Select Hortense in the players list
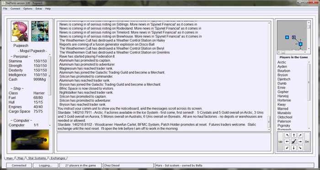The image size is (320, 170). tap(284, 100)
